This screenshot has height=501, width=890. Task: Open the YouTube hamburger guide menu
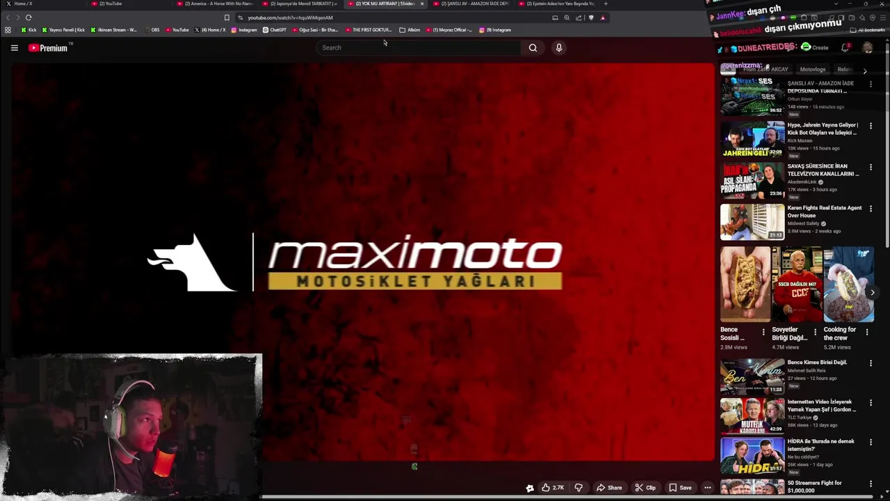point(14,47)
